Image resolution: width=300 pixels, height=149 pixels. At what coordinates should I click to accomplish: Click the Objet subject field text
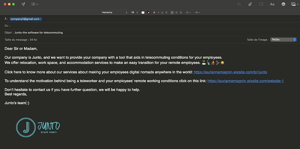[39, 33]
